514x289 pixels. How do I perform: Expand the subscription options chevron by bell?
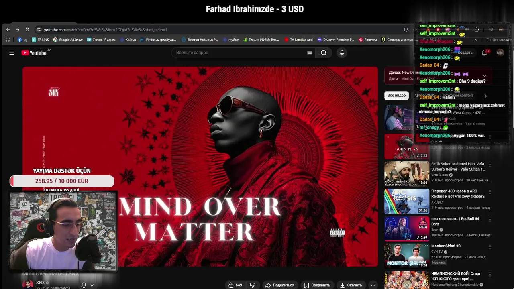[92, 285]
